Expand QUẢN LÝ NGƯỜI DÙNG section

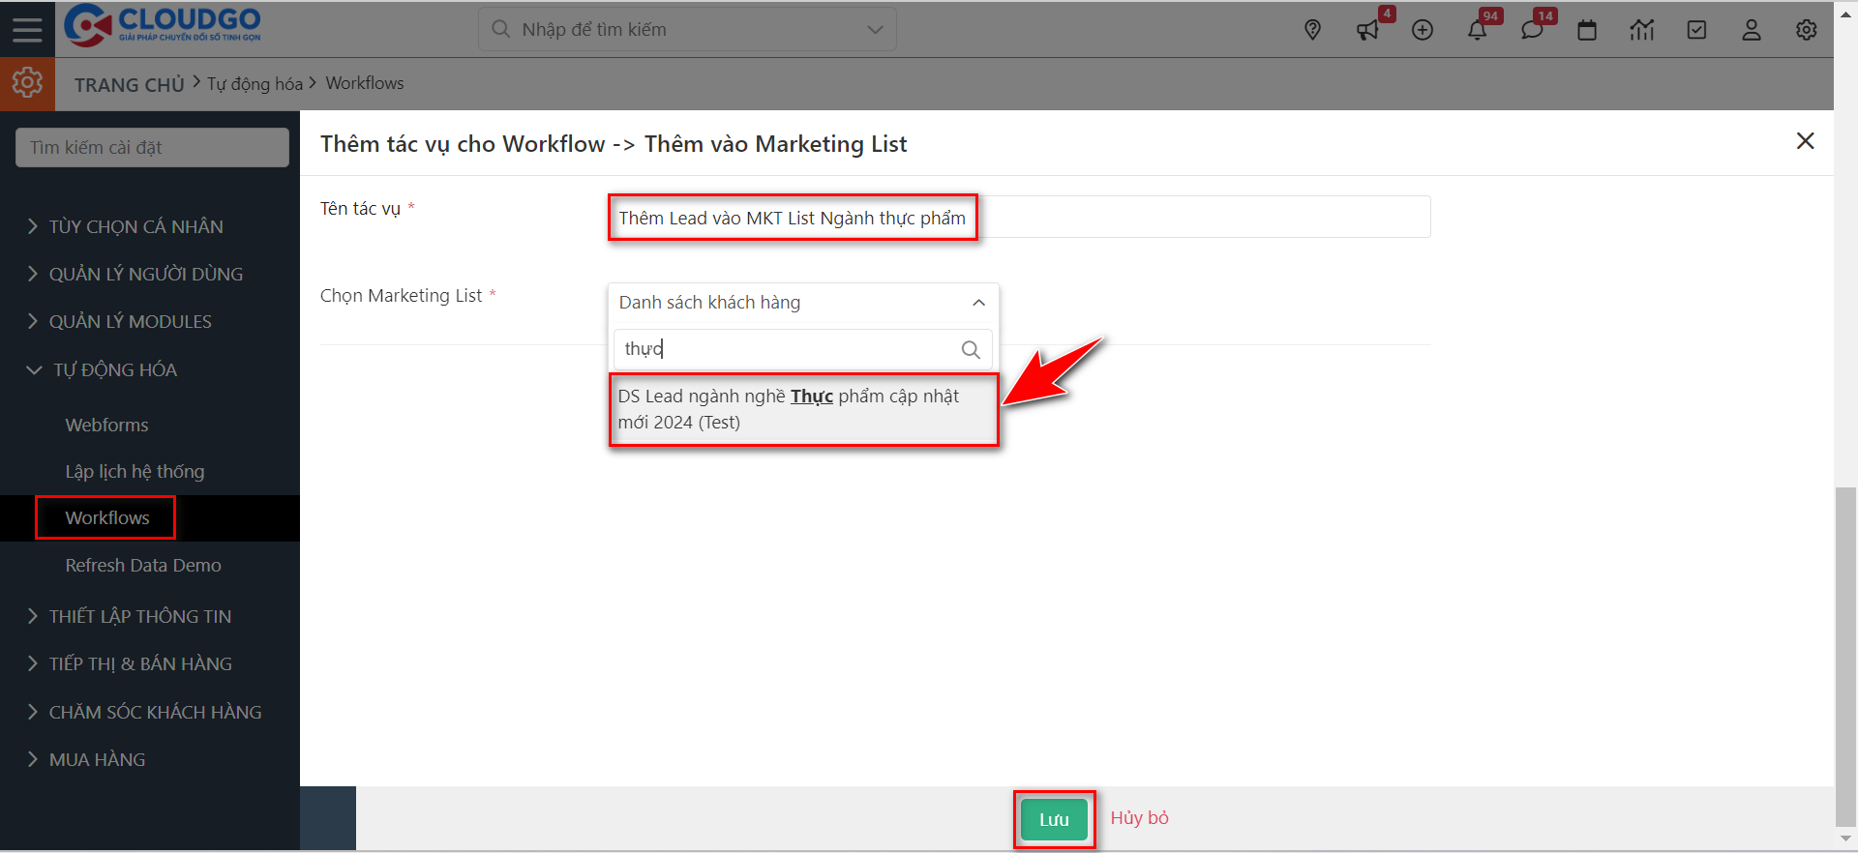(x=145, y=274)
